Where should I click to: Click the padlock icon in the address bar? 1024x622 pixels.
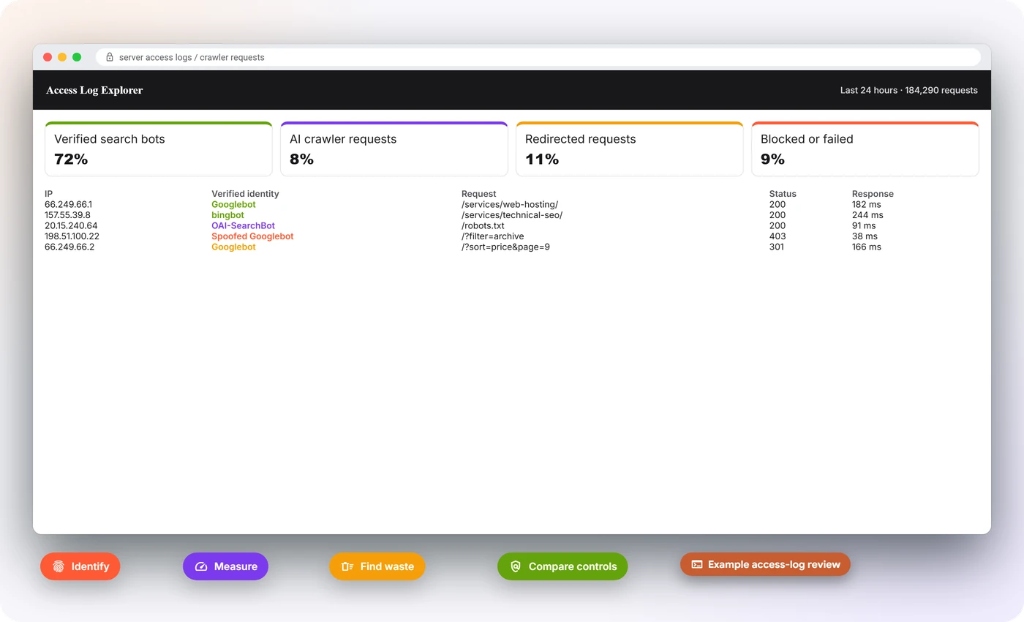point(110,57)
